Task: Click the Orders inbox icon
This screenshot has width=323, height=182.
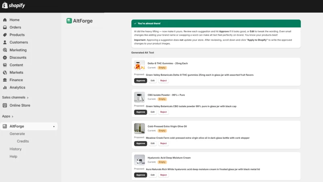Action: (x=5, y=27)
